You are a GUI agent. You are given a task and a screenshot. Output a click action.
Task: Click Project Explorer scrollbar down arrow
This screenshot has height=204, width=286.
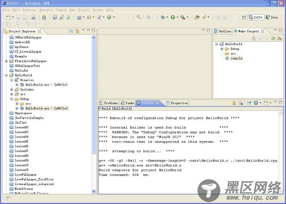[x=94, y=191]
